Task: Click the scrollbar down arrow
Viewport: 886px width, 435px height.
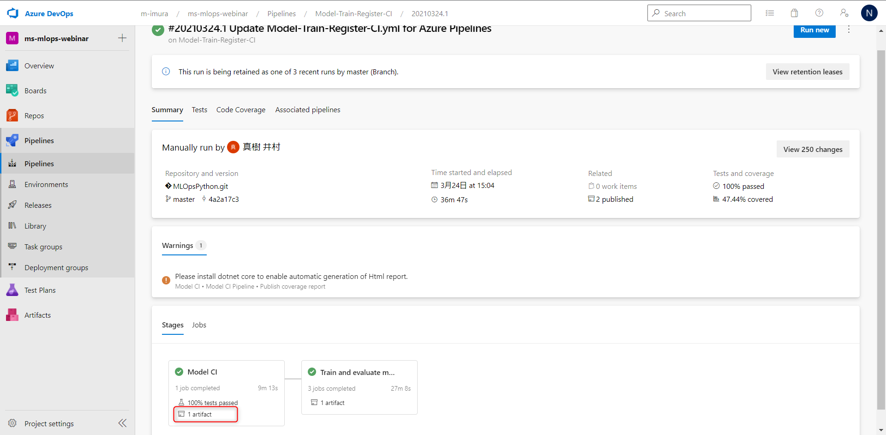Action: (881, 430)
